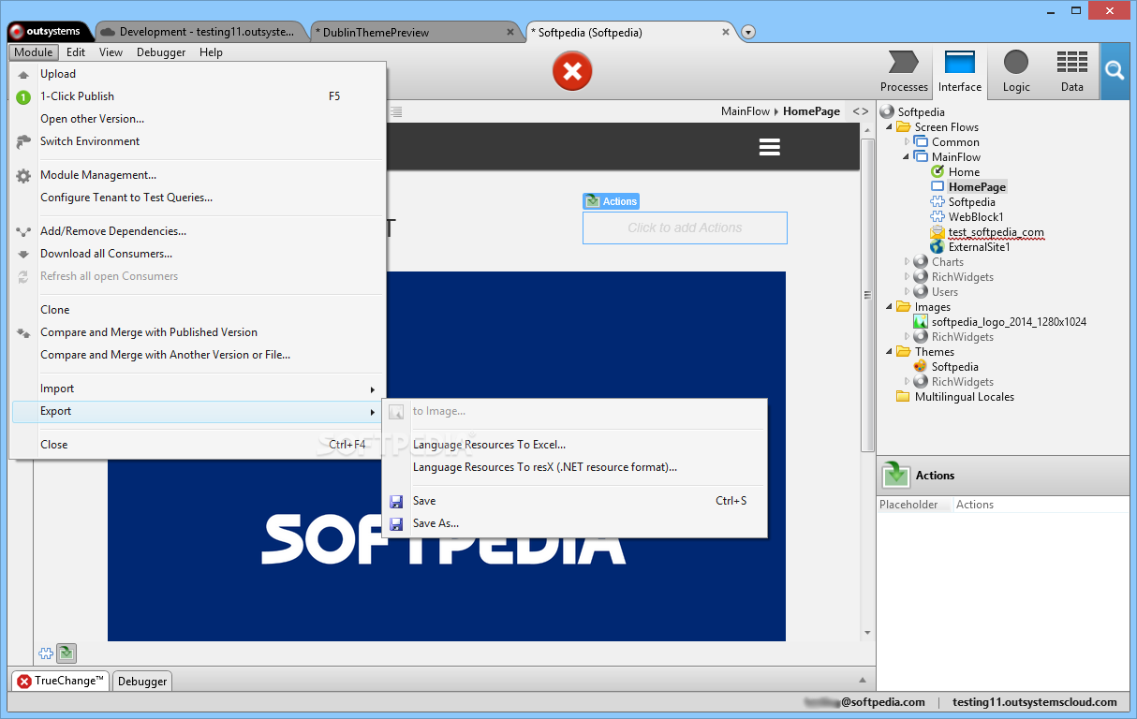Click the green 1-Click Publish icon
The width and height of the screenshot is (1137, 719).
tap(23, 96)
